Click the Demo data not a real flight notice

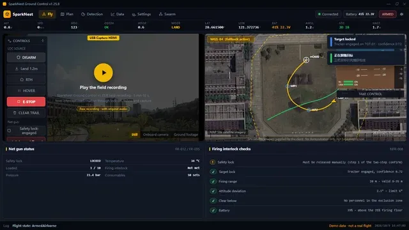(x=350, y=226)
